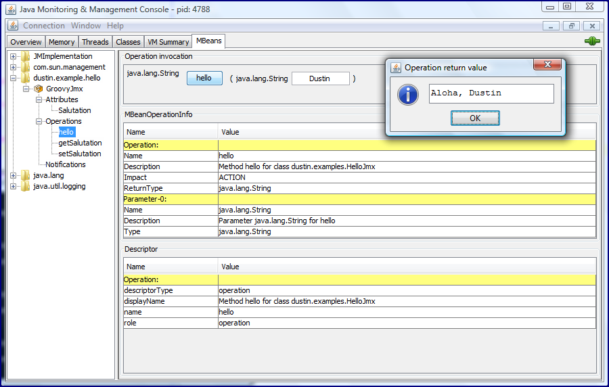Click the com.sun.management folder icon
Image resolution: width=609 pixels, height=387 pixels.
coord(26,67)
